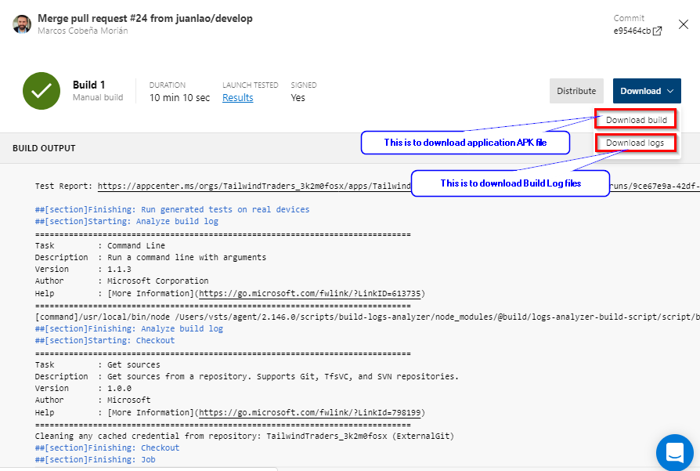The width and height of the screenshot is (700, 471).
Task: Click commit hash e95464cb
Action: (632, 31)
